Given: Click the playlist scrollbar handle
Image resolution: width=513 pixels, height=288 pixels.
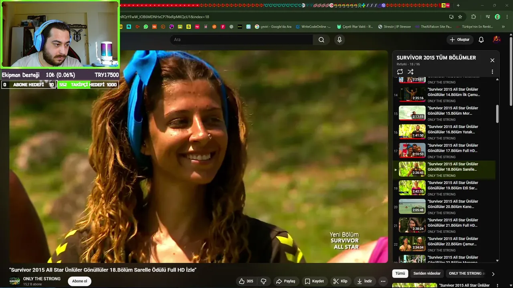Looking at the screenshot, I should [x=497, y=114].
